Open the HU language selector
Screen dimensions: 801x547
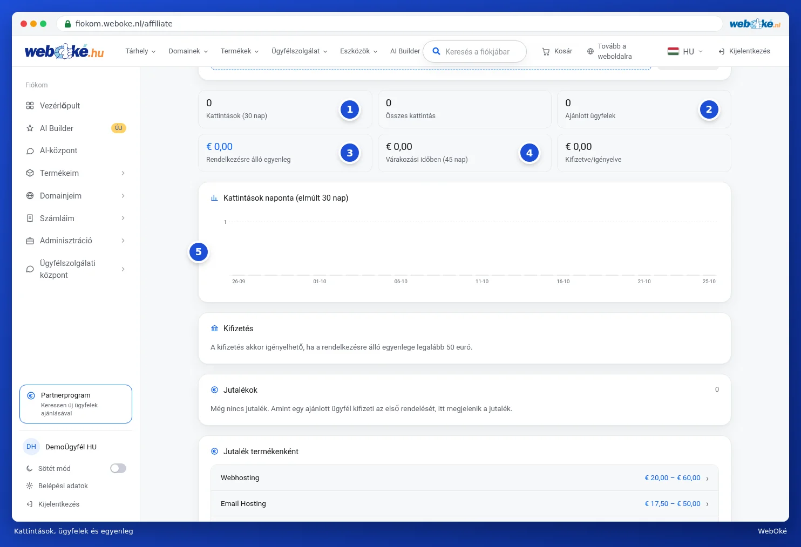685,51
